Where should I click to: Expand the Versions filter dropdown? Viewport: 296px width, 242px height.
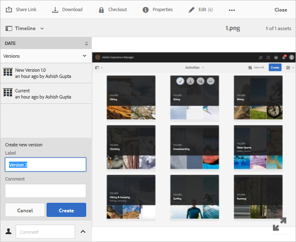click(85, 56)
